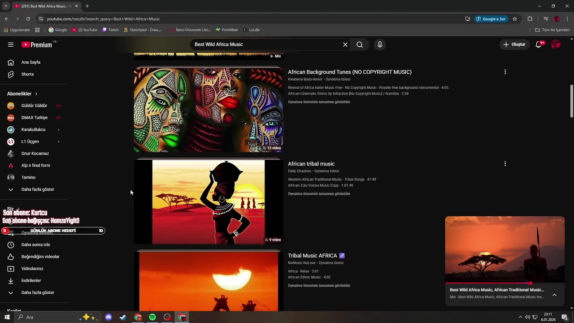Viewport: 574px width, 323px height.
Task: Open more options for African tribal music
Action: [505, 164]
